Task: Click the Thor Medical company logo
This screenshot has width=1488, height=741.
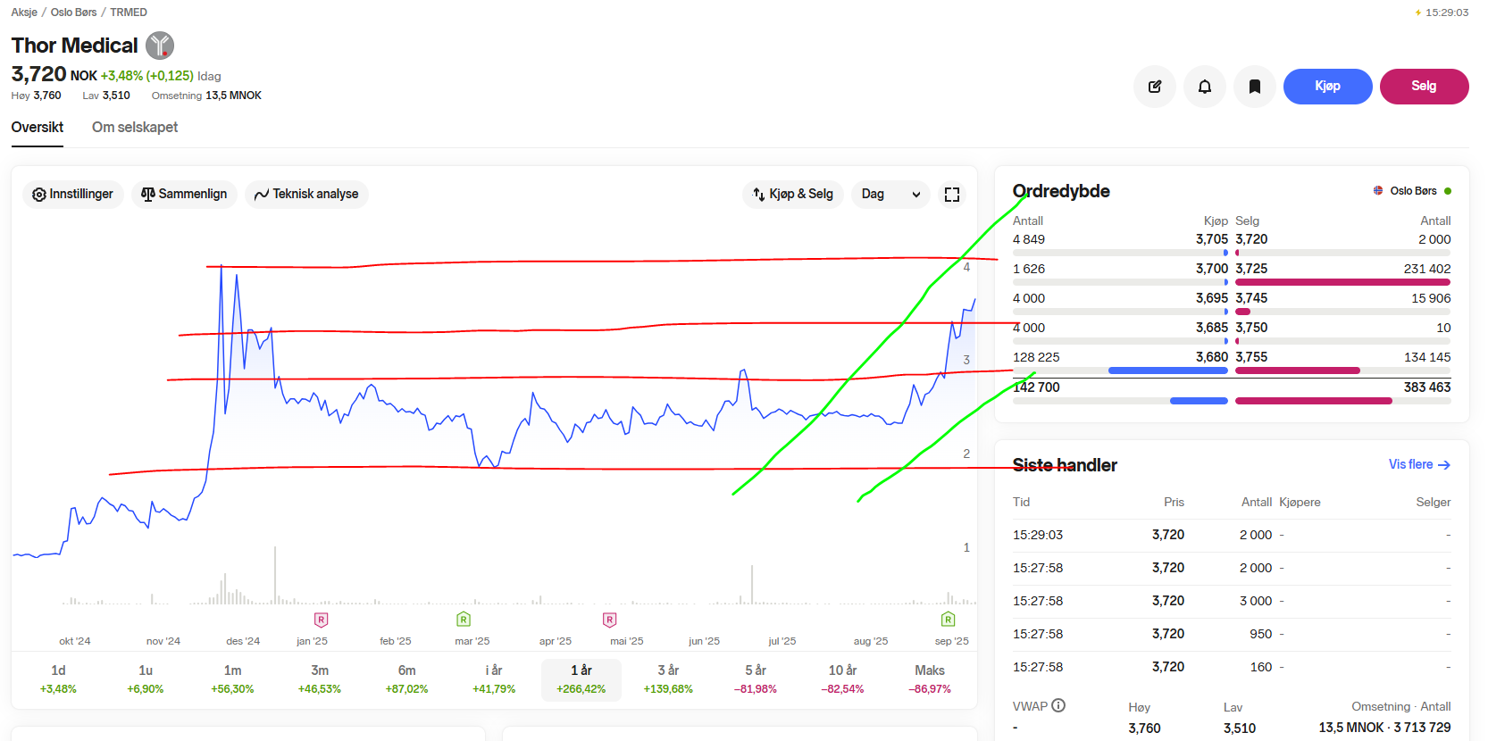Action: 160,46
